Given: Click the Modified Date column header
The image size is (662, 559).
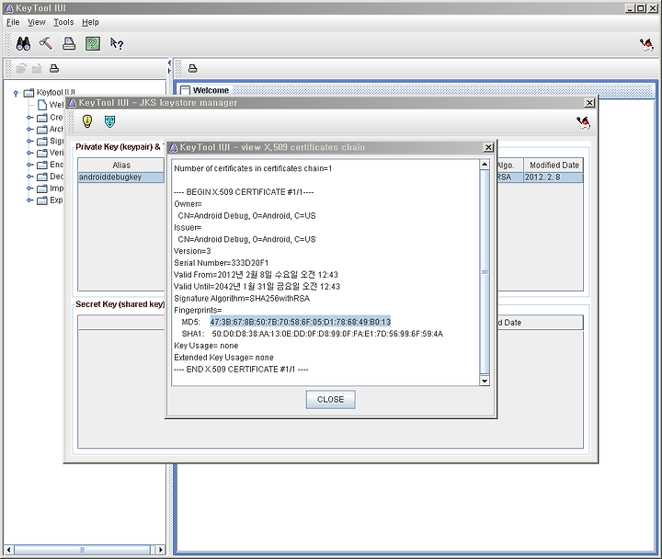Looking at the screenshot, I should 554,165.
